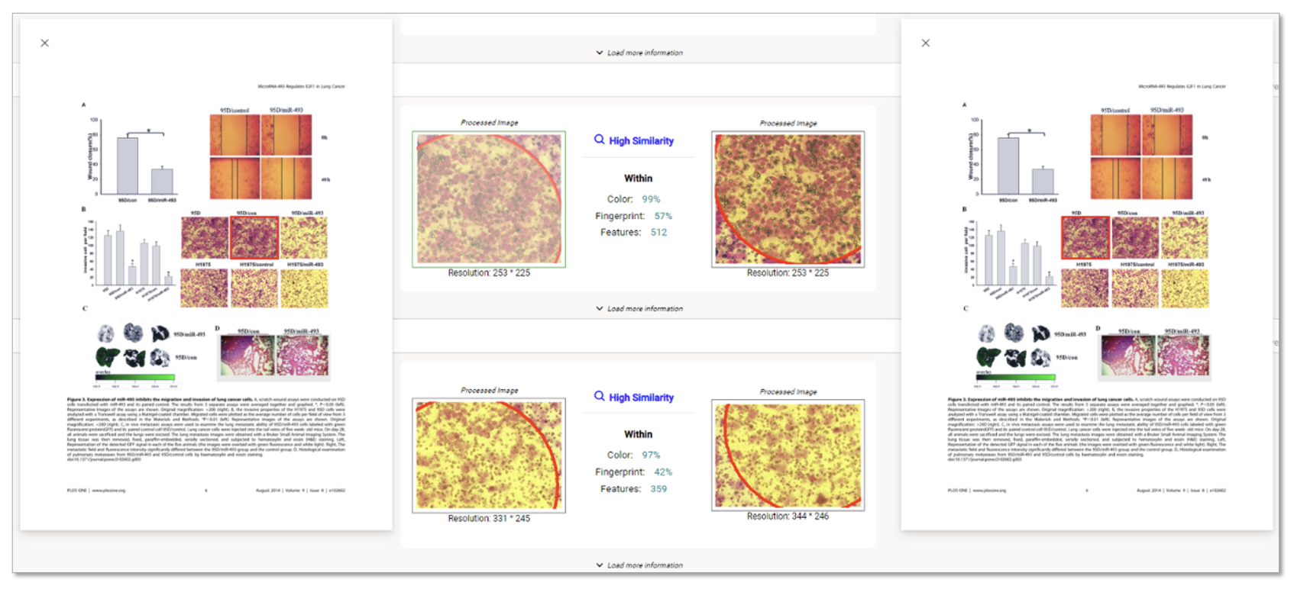Screen dimensions: 1294x589
Task: Close the right document preview panel
Action: [x=925, y=43]
